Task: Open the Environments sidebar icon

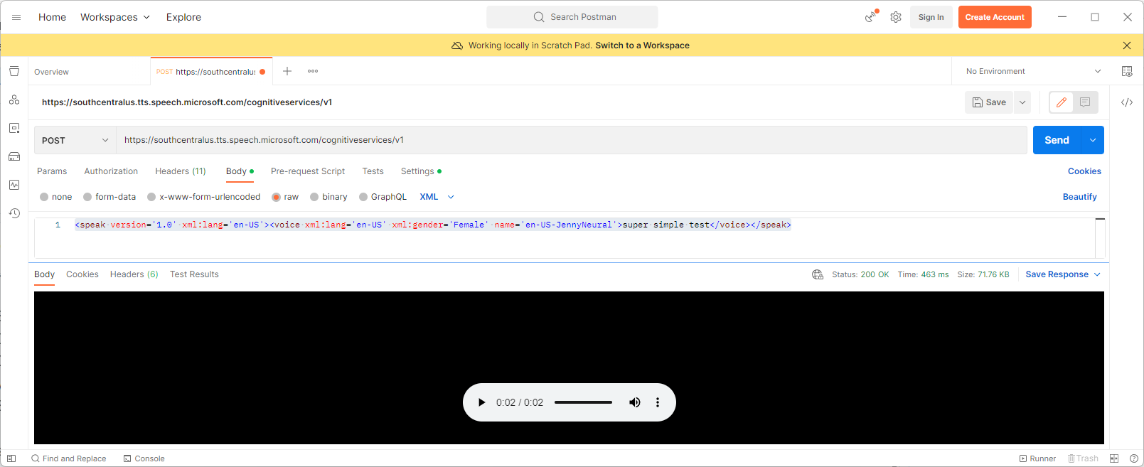Action: 14,128
